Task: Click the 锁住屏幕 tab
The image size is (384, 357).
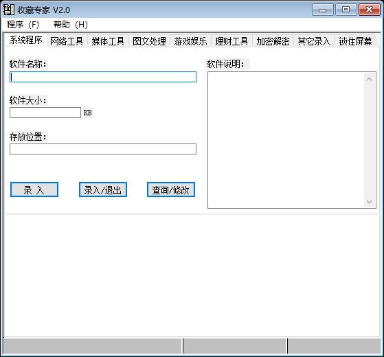Action: point(355,41)
